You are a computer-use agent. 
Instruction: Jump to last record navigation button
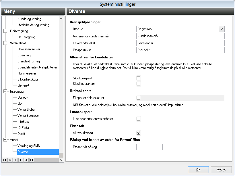pyautogui.click(x=32, y=160)
